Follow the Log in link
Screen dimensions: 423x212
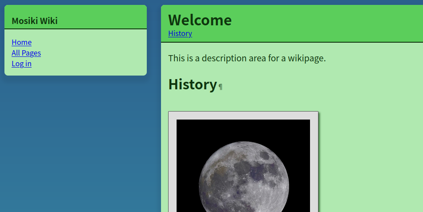pyautogui.click(x=22, y=64)
